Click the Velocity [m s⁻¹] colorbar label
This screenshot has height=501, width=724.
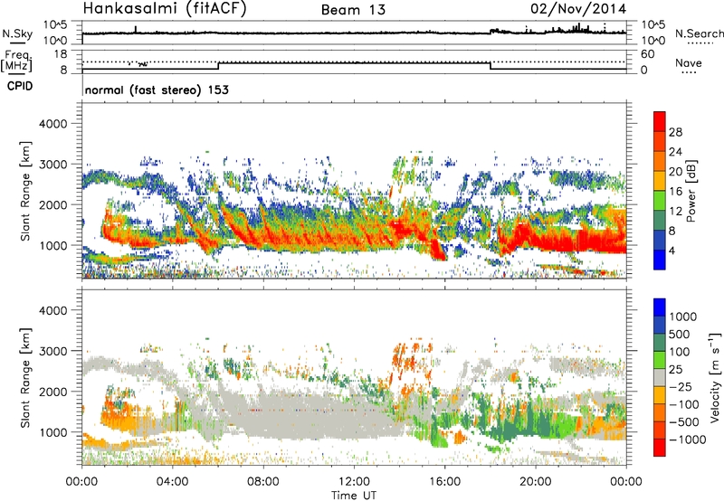coord(715,377)
